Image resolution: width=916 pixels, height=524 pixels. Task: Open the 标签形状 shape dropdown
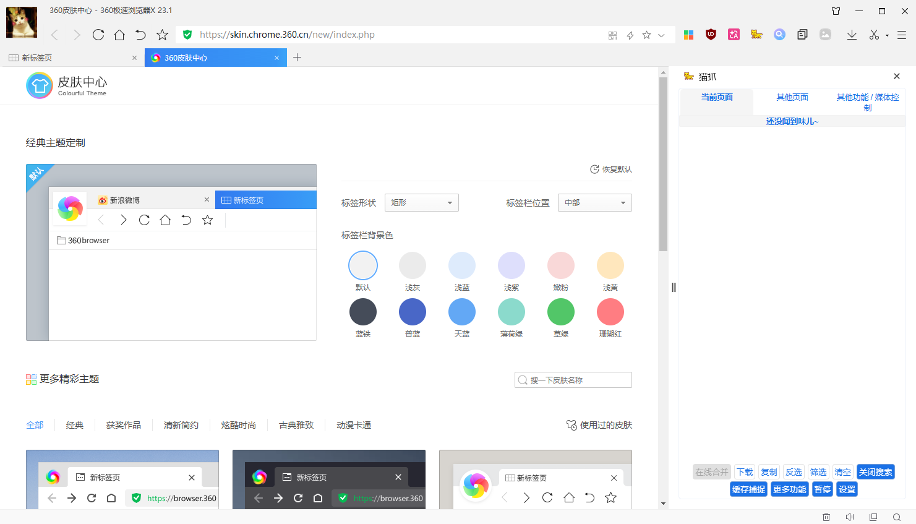(x=421, y=202)
